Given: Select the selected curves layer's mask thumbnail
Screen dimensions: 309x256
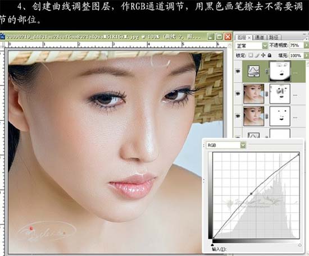Looking at the screenshot, I should point(280,71).
